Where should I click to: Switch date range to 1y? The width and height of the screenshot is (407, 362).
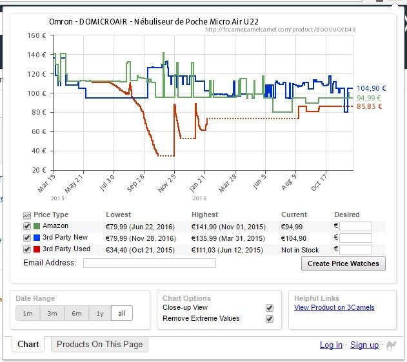100,313
